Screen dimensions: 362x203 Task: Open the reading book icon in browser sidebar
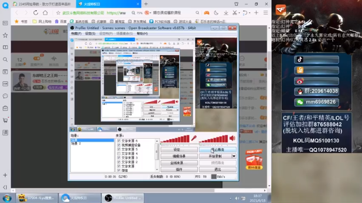click(x=5, y=47)
